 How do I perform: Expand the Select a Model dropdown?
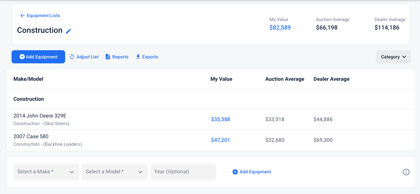tap(115, 172)
